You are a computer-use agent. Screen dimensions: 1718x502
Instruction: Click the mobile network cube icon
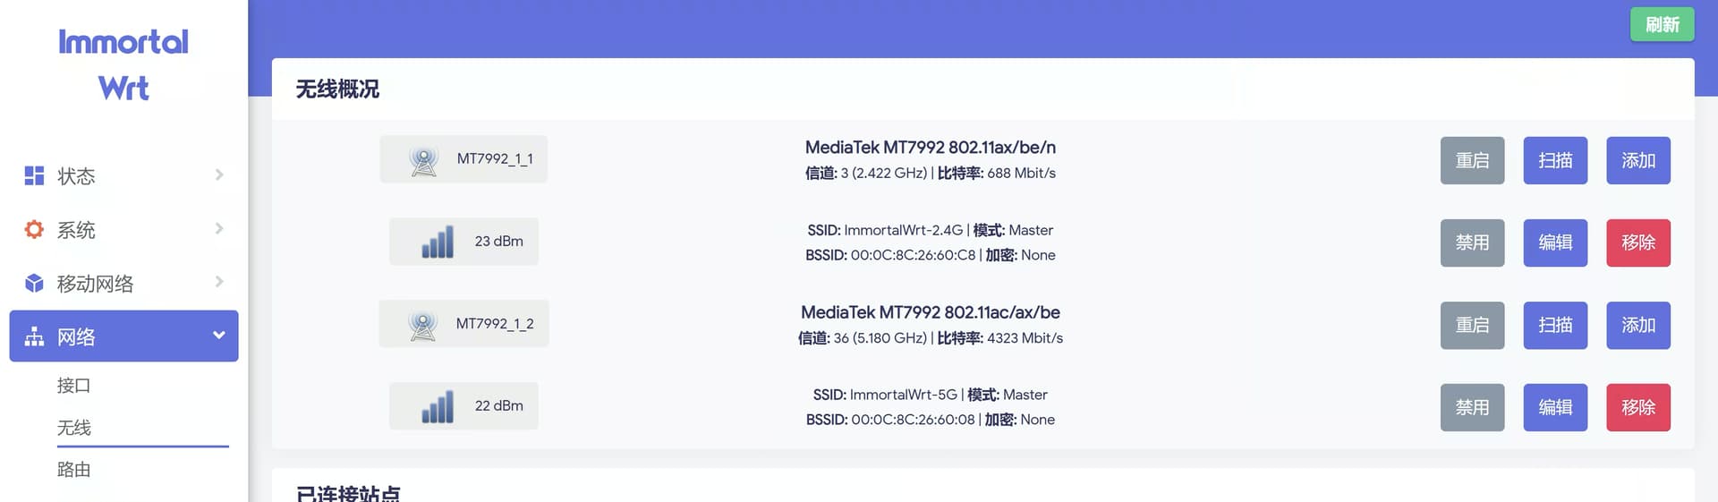click(34, 283)
